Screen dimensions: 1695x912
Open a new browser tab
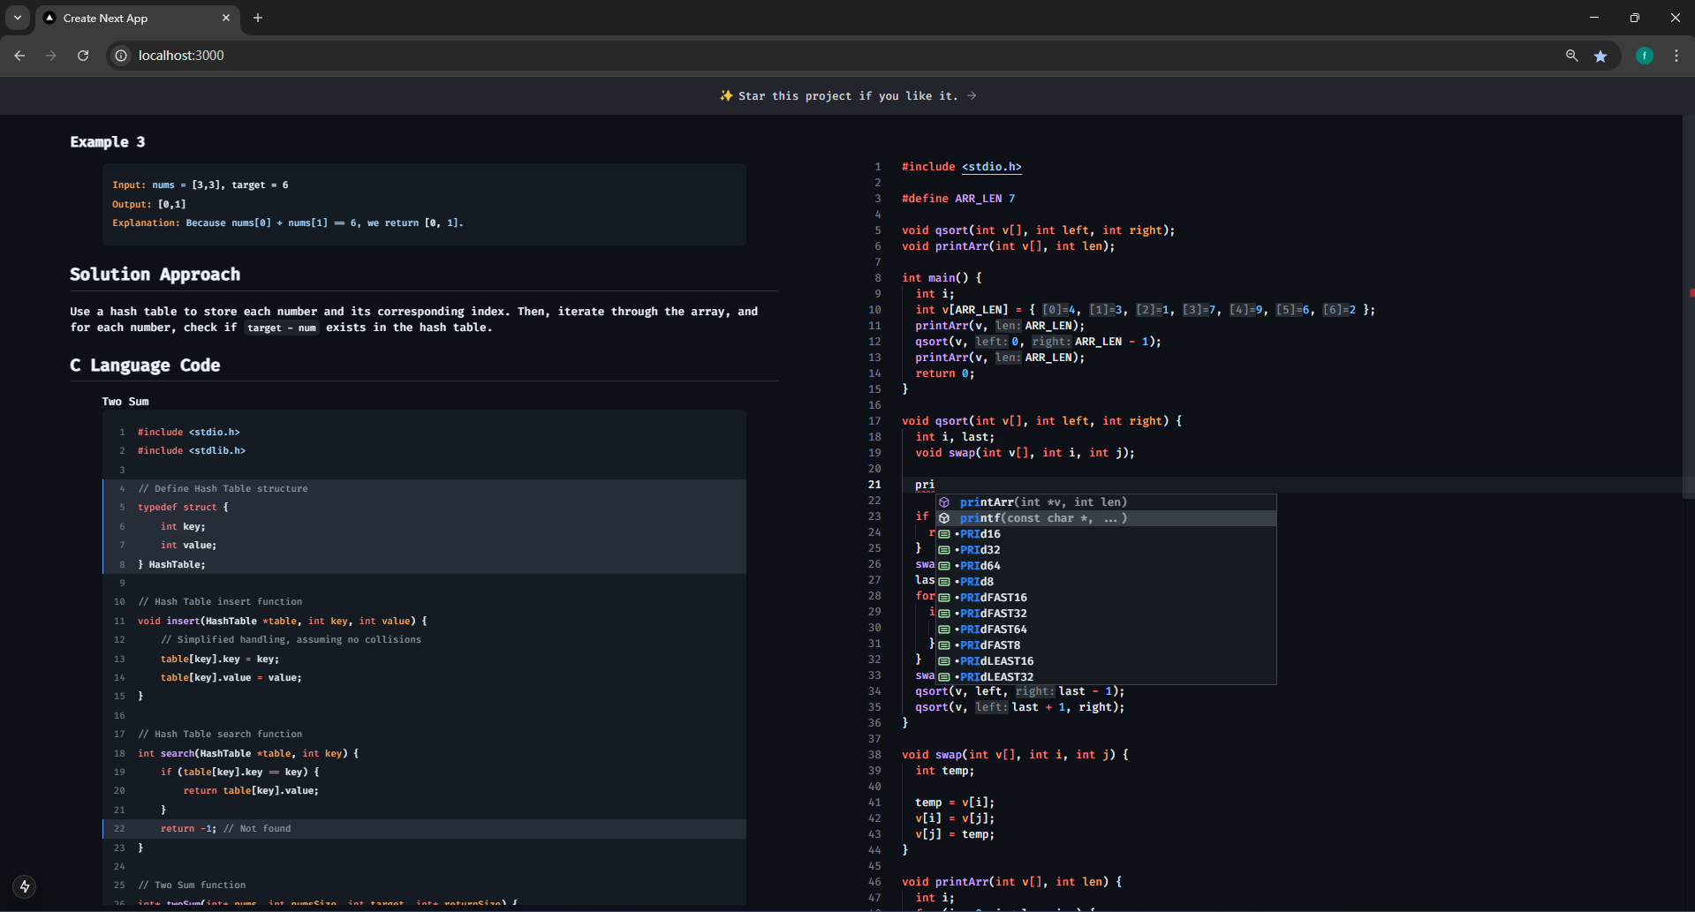pyautogui.click(x=258, y=18)
